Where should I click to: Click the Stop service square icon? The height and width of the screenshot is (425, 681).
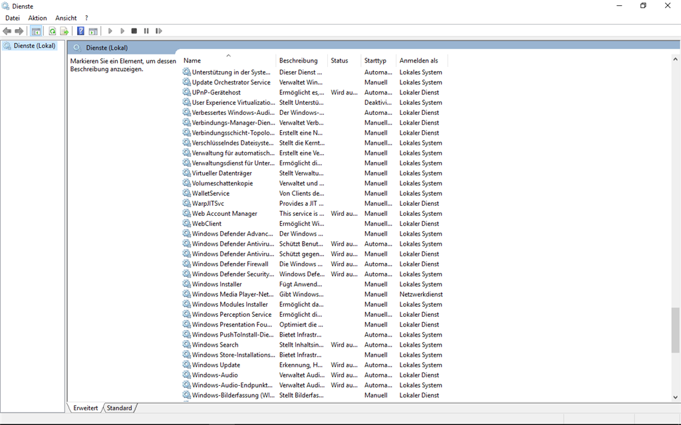134,31
